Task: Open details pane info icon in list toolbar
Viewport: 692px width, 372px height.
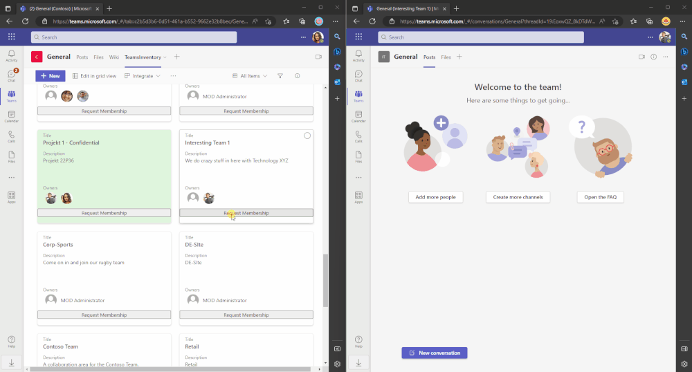Action: click(x=297, y=76)
